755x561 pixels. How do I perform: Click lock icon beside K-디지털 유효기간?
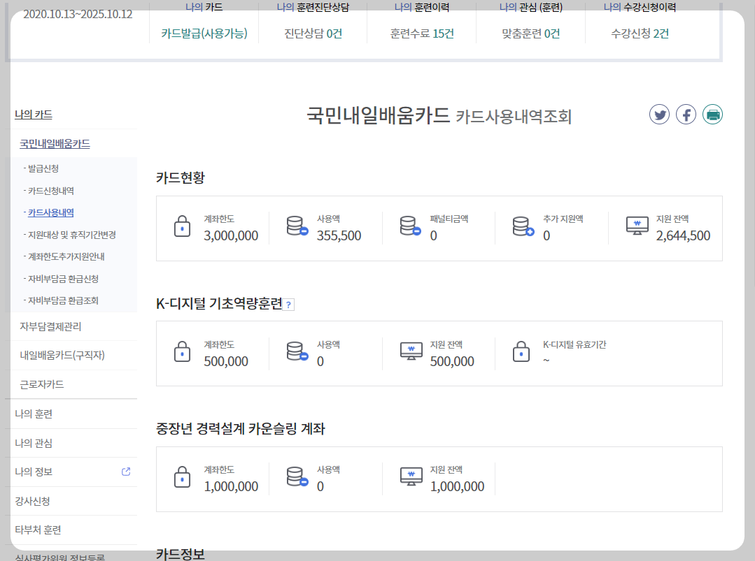pos(521,351)
